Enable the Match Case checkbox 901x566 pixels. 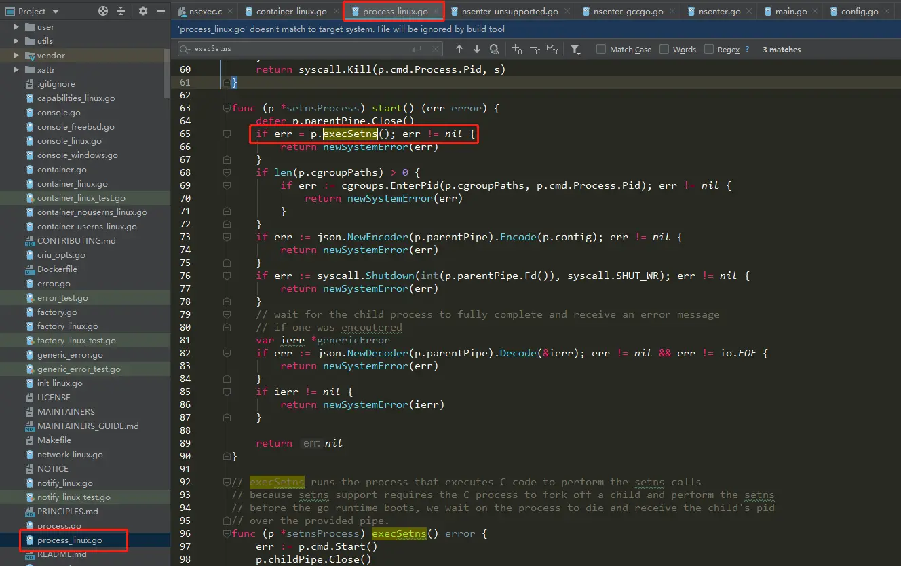(601, 49)
